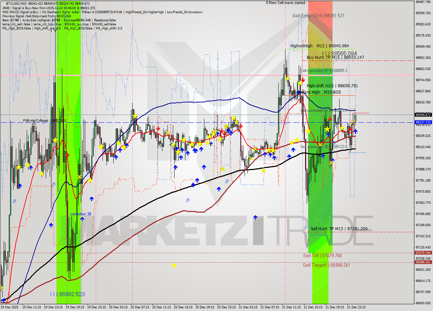Select the Sell Target1 86988.261 label
This screenshot has height=311, width=433.
[326, 265]
